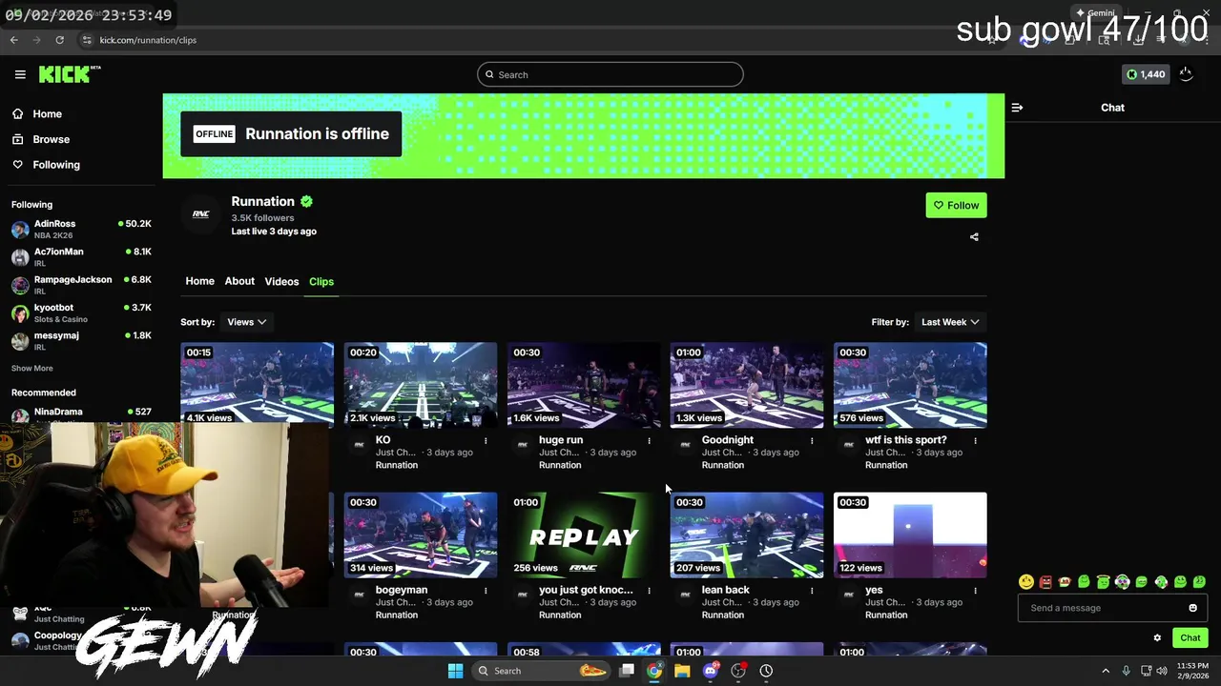Open the profile icon beside the points balance
Screen dimensions: 1221x686
click(x=1186, y=74)
